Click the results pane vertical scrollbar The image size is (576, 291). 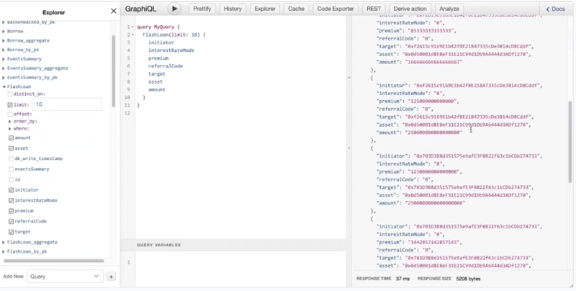click(x=570, y=141)
